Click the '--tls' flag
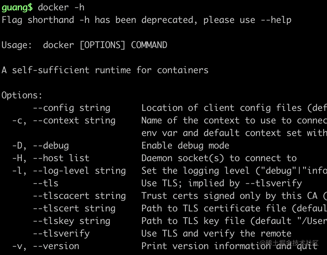327x255 pixels. pos(45,183)
